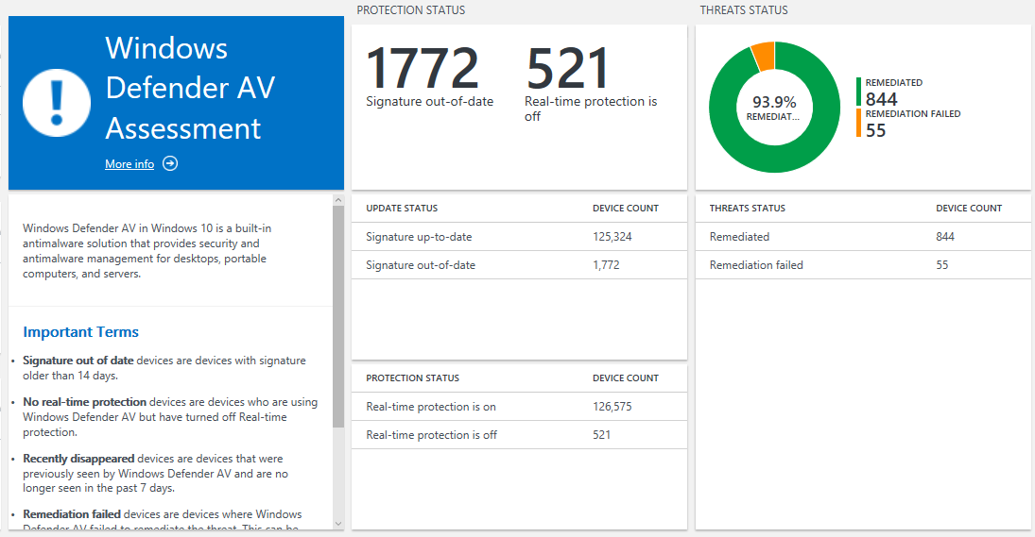Click the orange remediation failed donut segment
This screenshot has height=537, width=1035.
[x=764, y=57]
